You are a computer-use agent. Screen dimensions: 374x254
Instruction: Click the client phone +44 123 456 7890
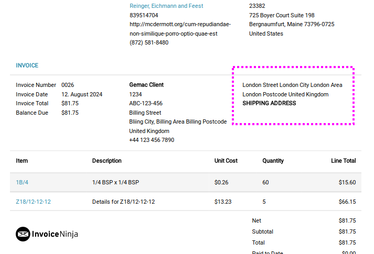pos(152,140)
